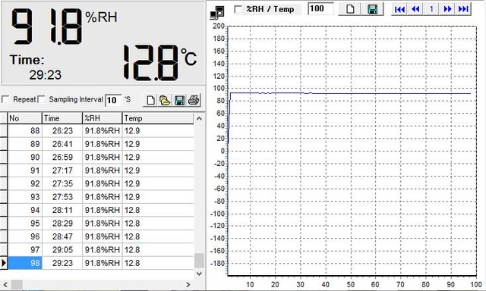Click the time cell 26:59
Screen dimensions: 486x291
coord(62,158)
